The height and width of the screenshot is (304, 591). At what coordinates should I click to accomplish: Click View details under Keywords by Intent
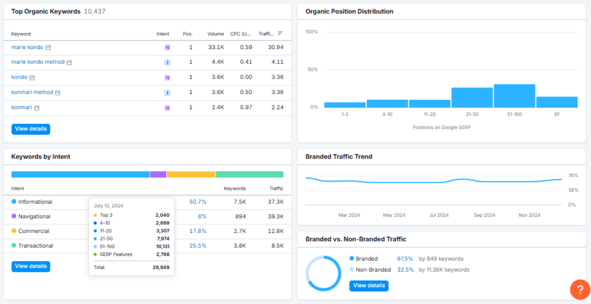tap(31, 267)
